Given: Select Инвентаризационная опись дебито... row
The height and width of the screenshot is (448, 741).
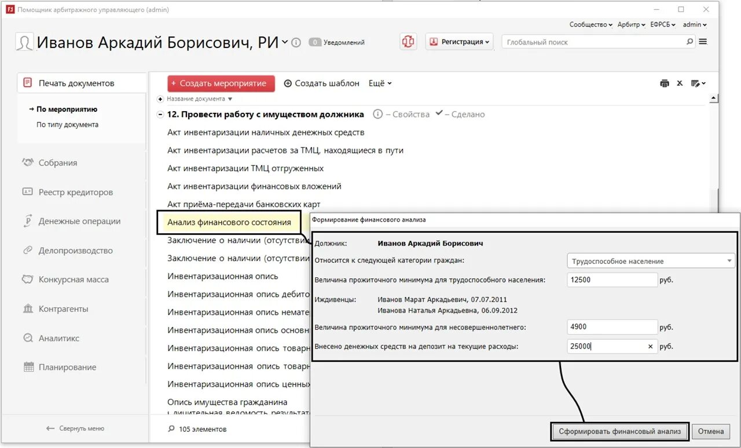Looking at the screenshot, I should pyautogui.click(x=238, y=294).
